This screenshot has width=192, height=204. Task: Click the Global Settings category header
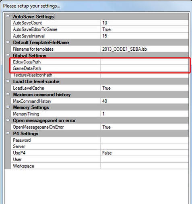coord(29,56)
